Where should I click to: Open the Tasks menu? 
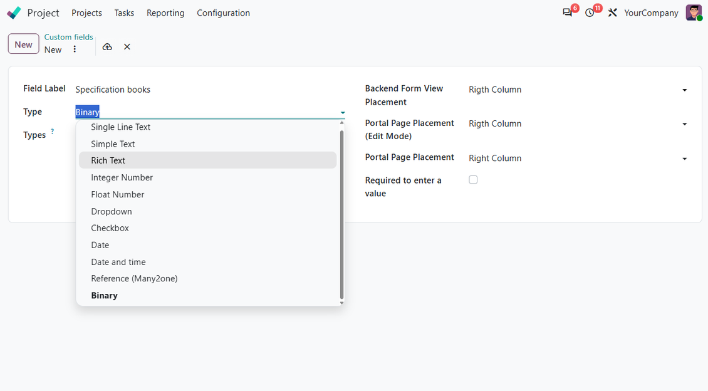click(124, 13)
